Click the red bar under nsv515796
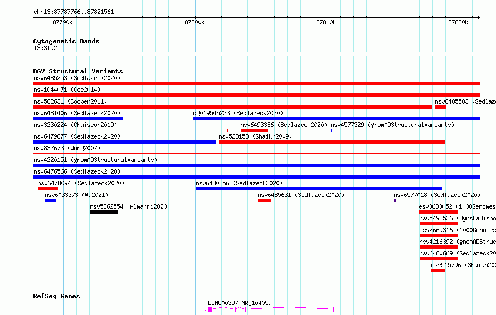 pyautogui.click(x=438, y=270)
